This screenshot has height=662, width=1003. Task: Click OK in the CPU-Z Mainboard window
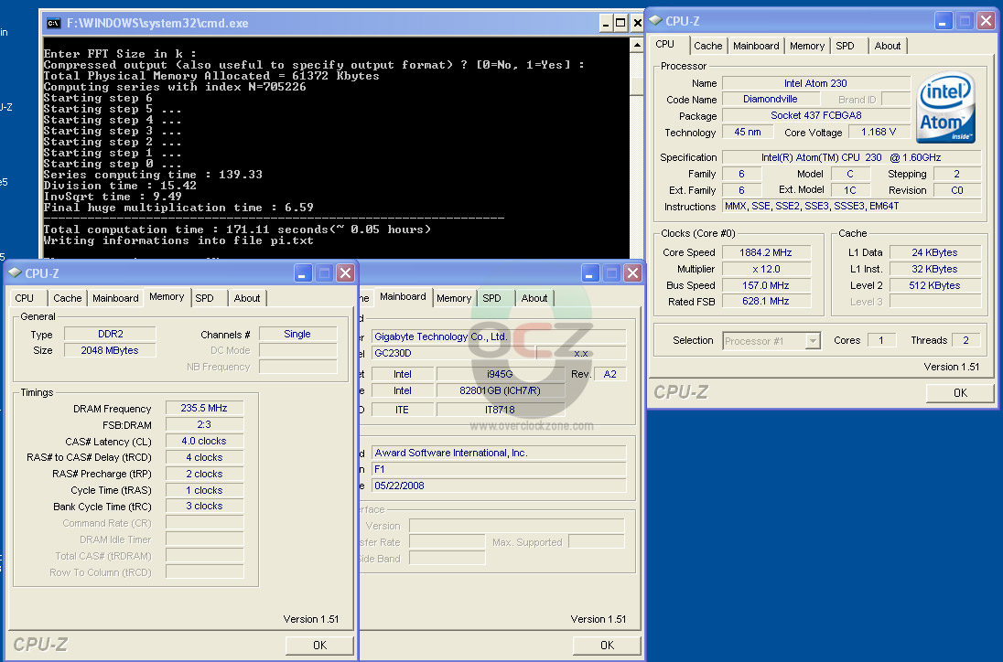click(607, 646)
